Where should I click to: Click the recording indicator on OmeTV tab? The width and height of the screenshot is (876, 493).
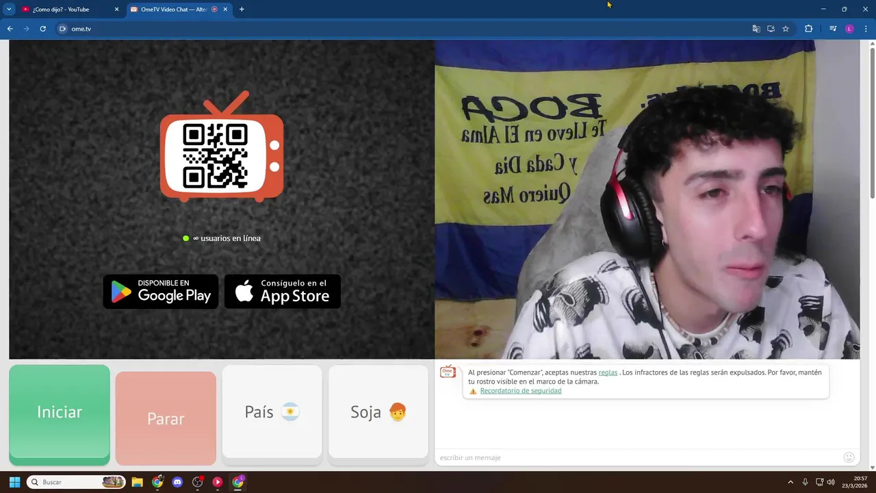pos(215,10)
